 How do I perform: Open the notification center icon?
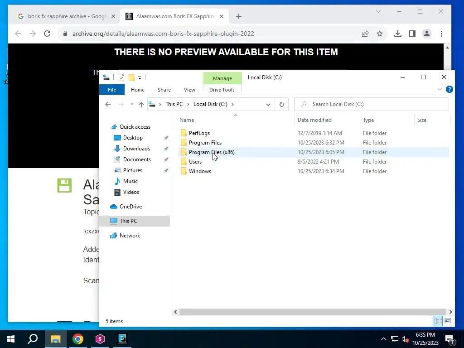[x=450, y=339]
